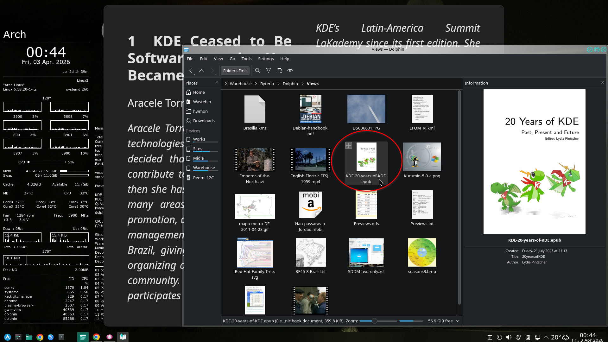608x342 pixels.
Task: Open the Settings menu
Action: pos(266,59)
